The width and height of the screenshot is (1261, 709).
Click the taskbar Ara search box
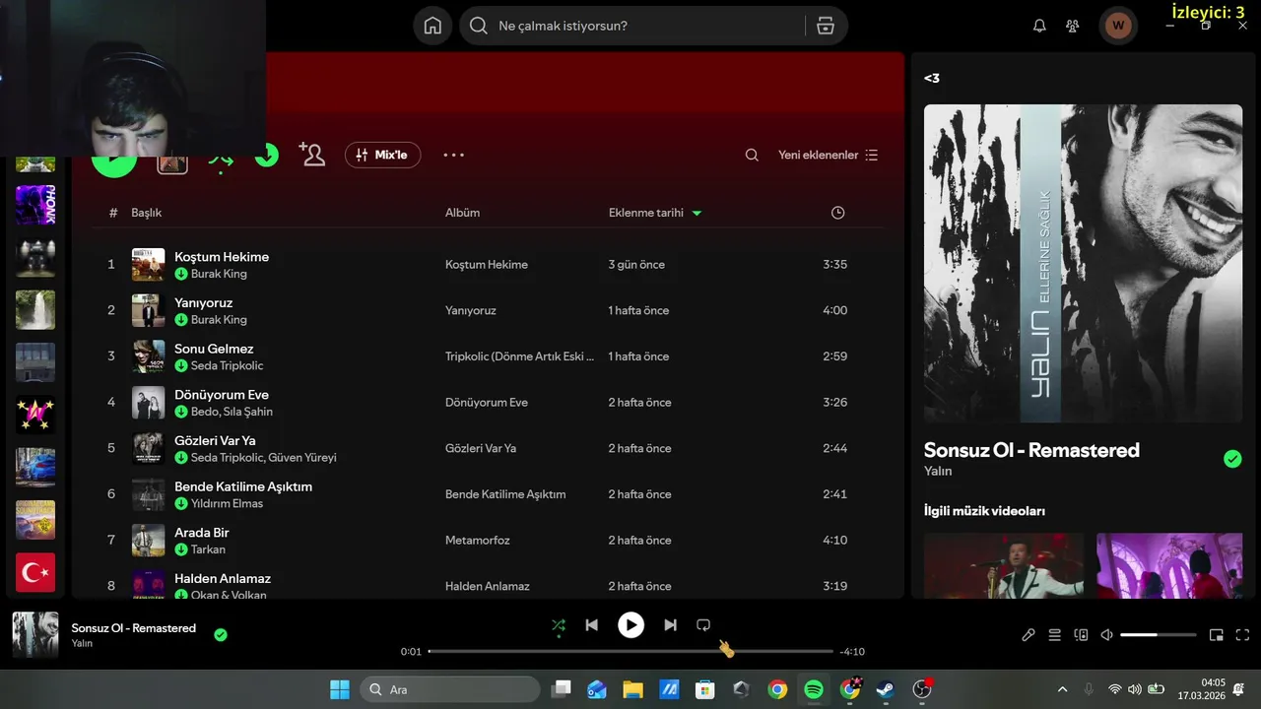coord(450,689)
